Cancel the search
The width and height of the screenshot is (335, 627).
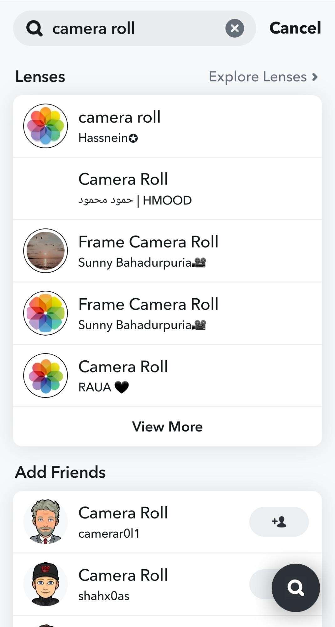pos(295,28)
